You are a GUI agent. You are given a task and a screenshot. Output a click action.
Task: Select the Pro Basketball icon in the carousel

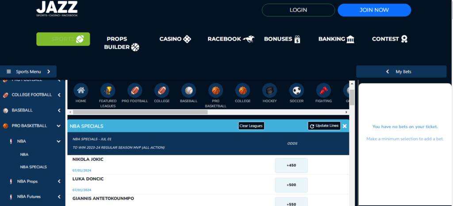pos(215,91)
